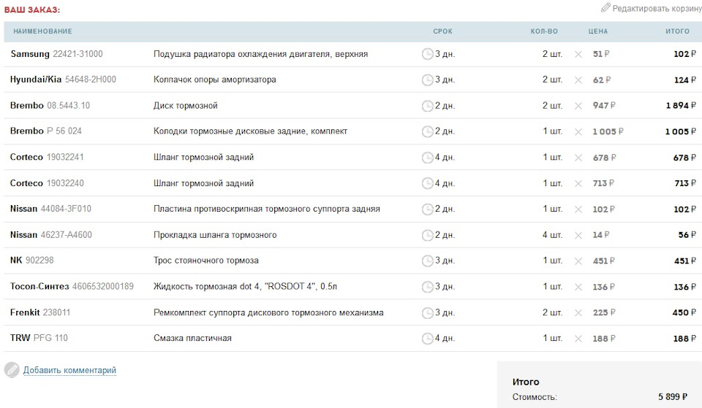Viewport: 702px width, 408px height.
Task: Select part number 44084-3F010
Action: (66, 209)
